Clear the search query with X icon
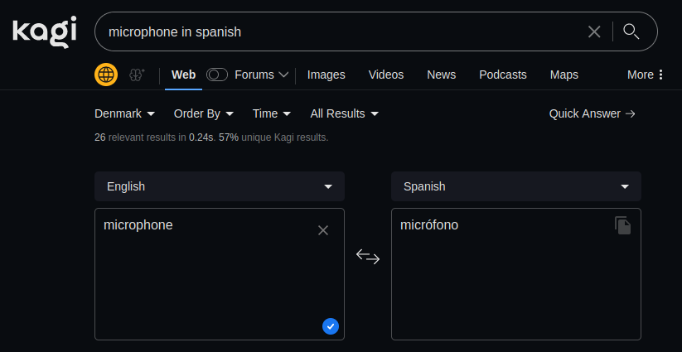The width and height of the screenshot is (682, 352). pyautogui.click(x=594, y=31)
